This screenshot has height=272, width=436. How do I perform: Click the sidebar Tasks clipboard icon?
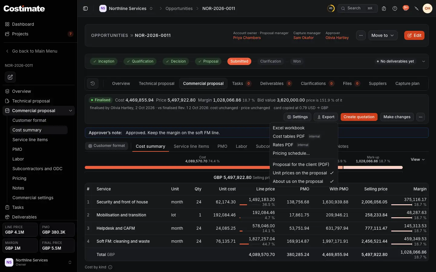click(x=7, y=207)
